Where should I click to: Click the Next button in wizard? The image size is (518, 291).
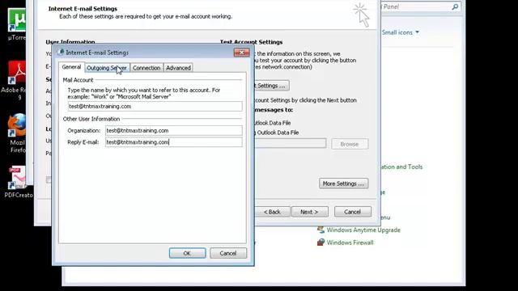[309, 212]
